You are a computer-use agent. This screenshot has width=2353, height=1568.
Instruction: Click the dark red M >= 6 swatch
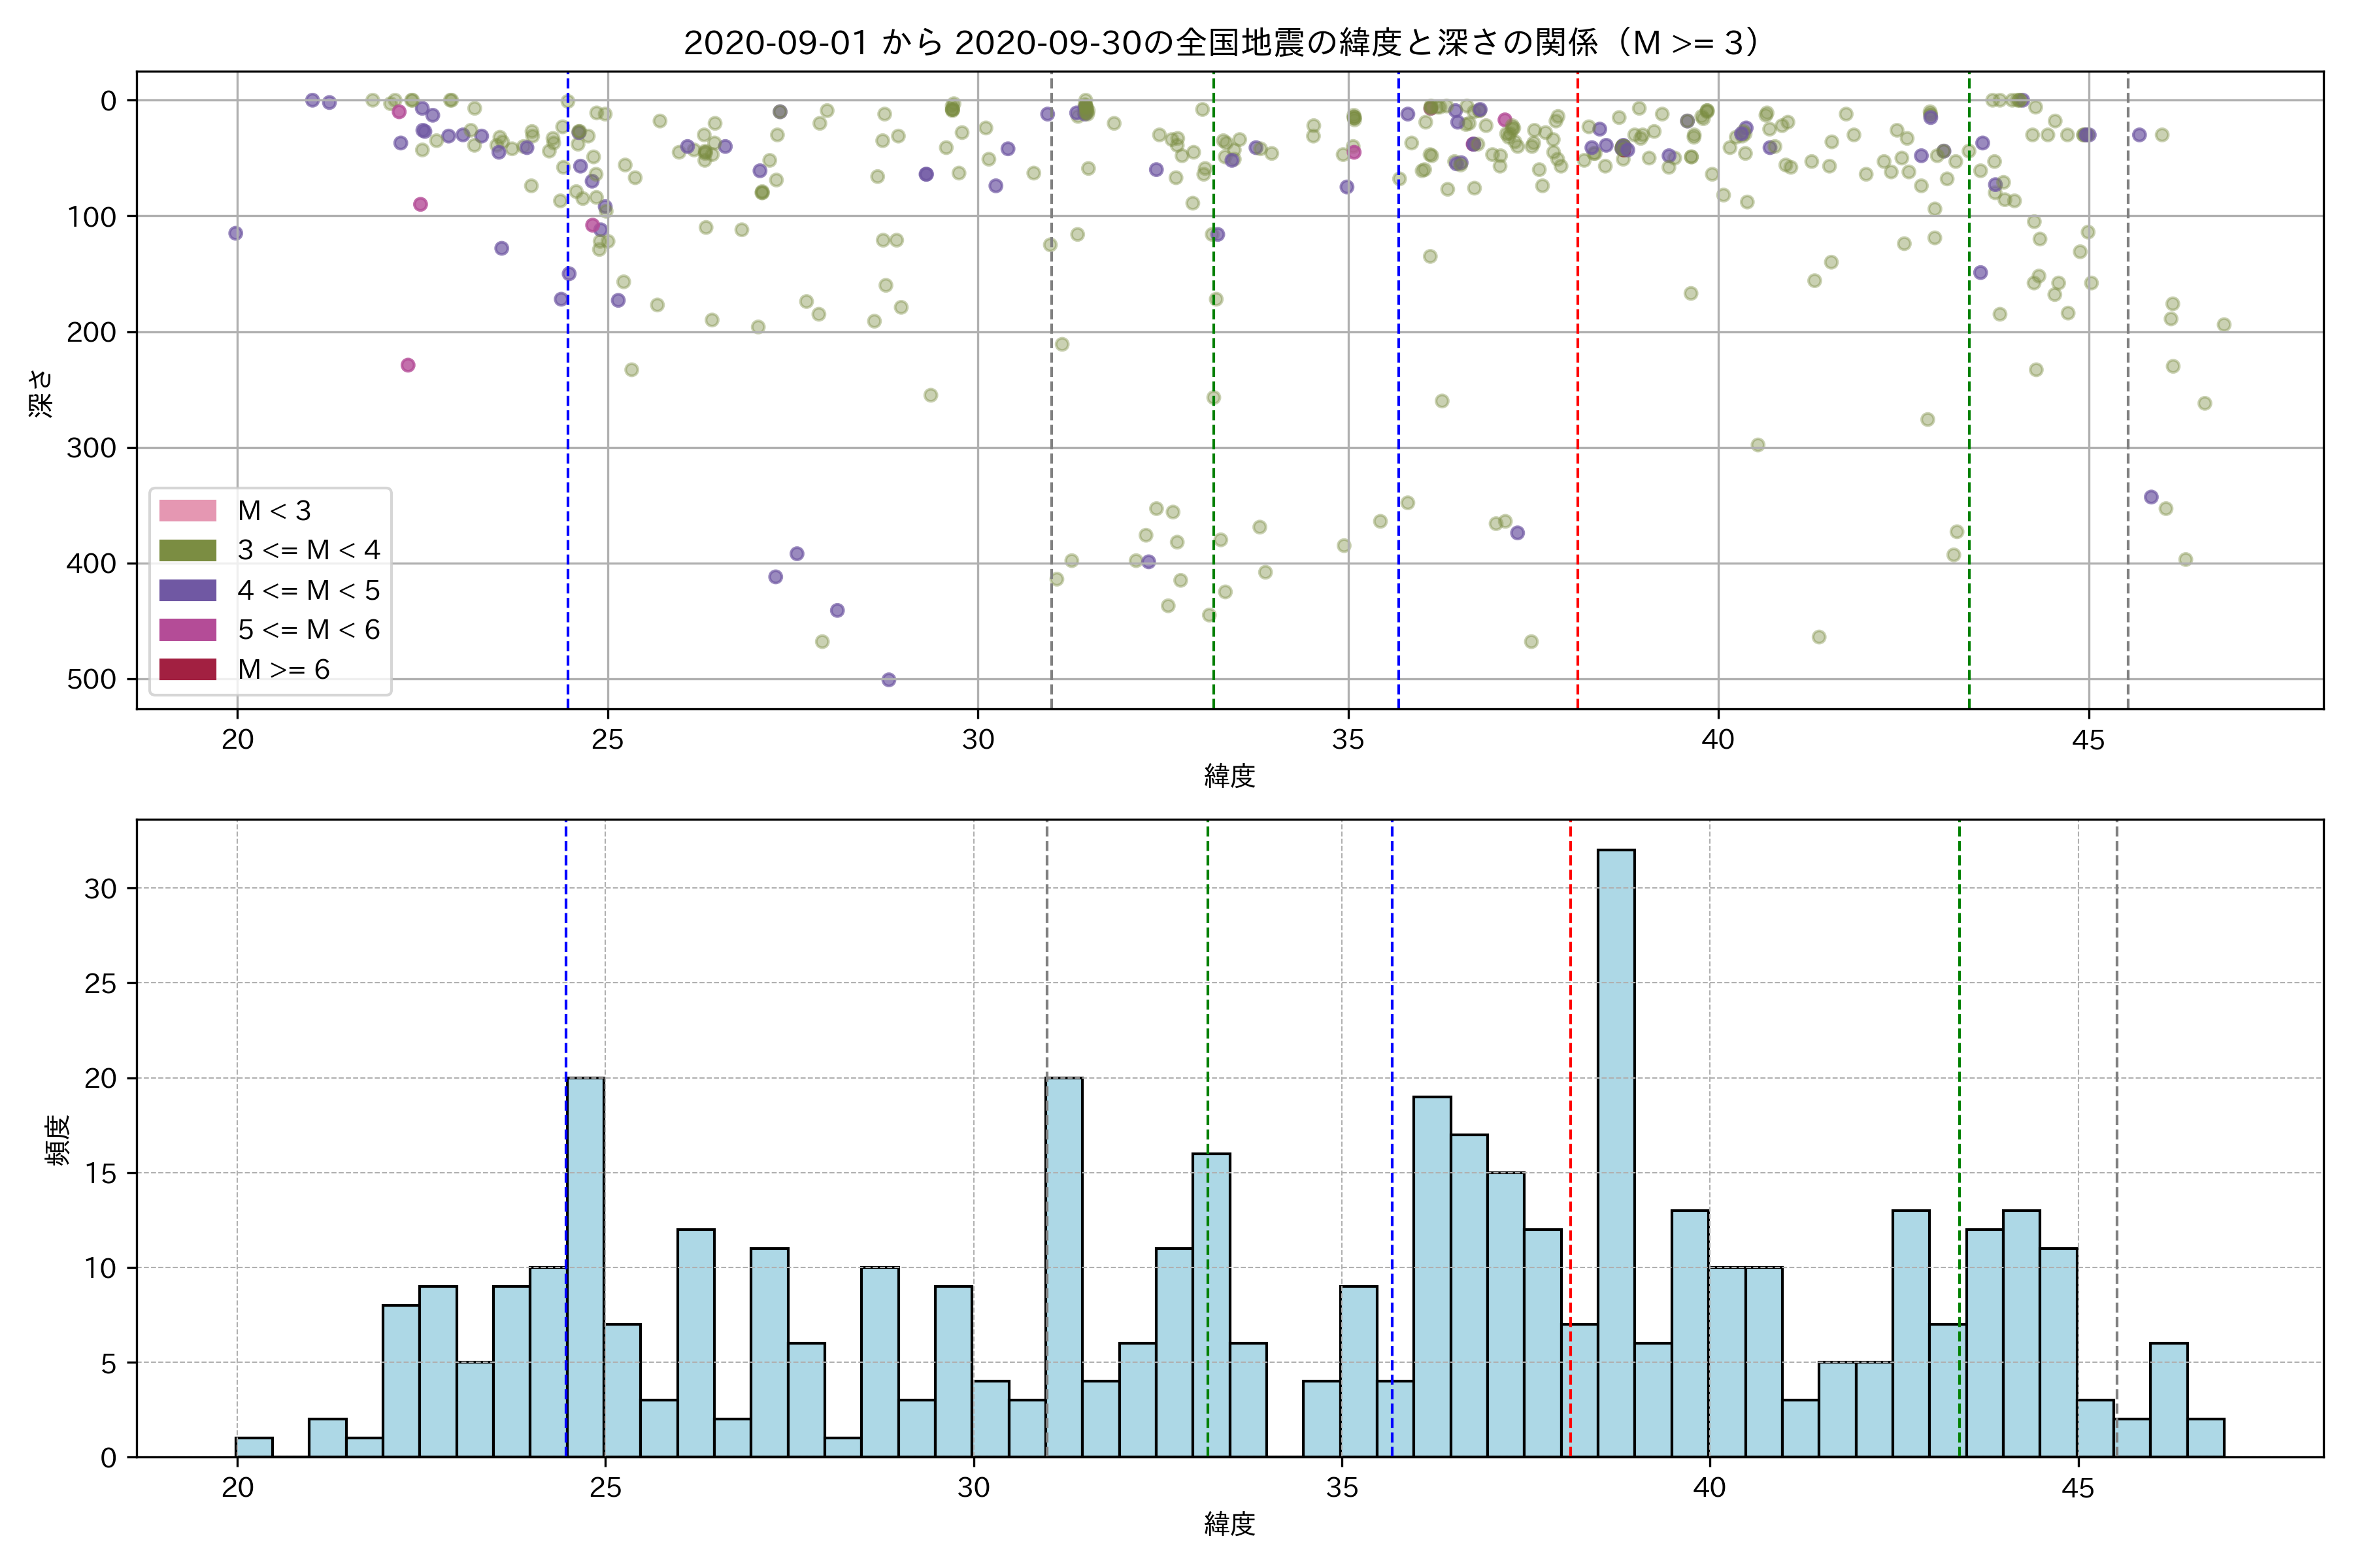pos(187,669)
